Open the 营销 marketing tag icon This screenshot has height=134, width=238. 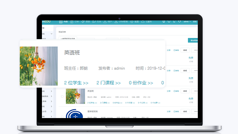83,22
